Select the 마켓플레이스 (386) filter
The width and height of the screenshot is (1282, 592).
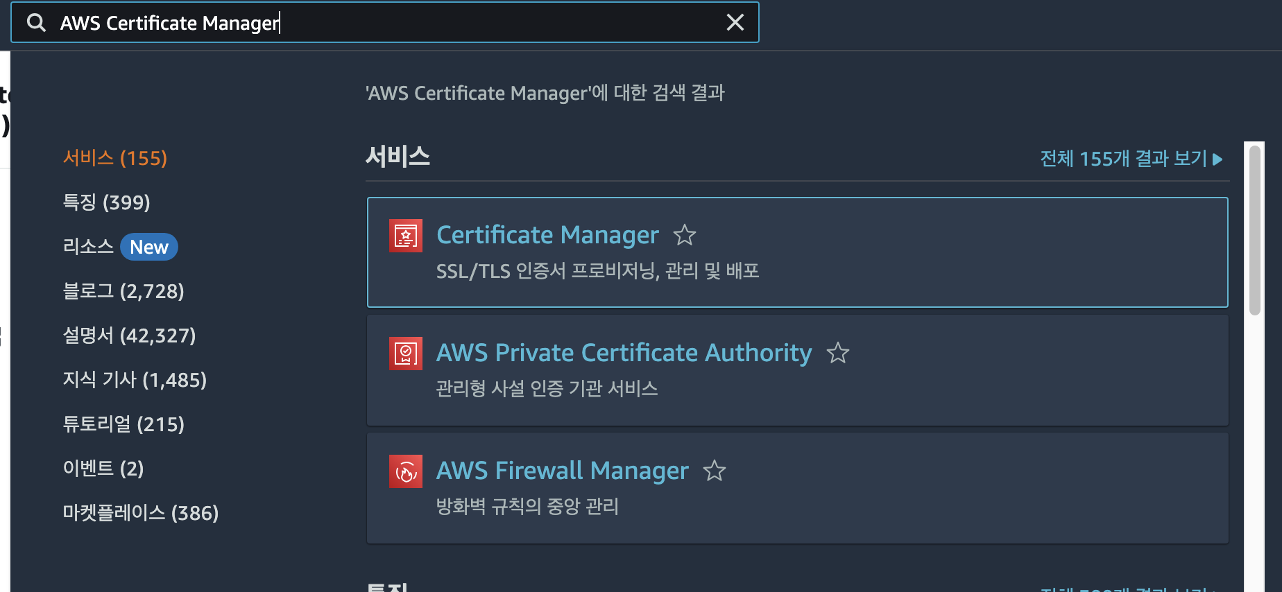click(x=141, y=513)
